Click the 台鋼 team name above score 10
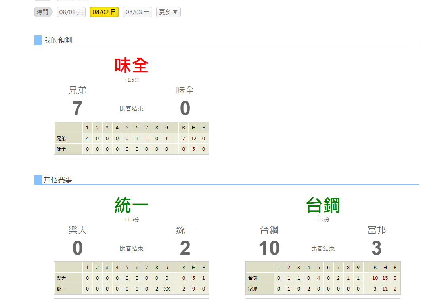 coord(269,230)
